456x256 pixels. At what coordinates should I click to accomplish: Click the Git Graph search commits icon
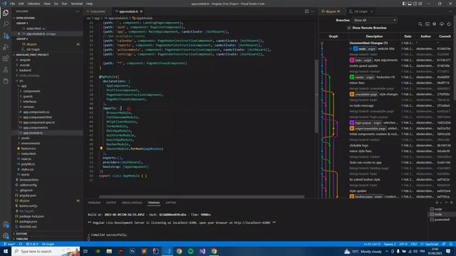click(x=420, y=24)
